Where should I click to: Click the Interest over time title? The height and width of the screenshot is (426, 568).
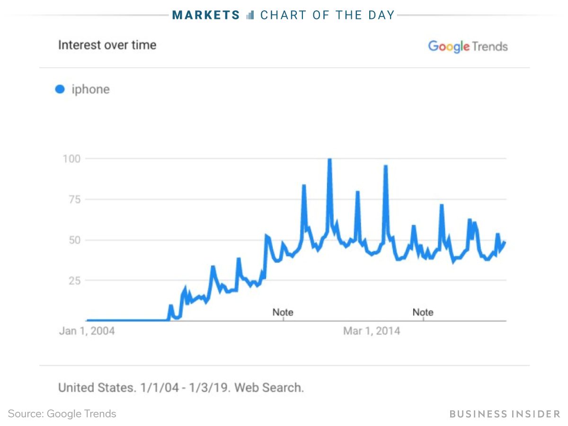(107, 45)
